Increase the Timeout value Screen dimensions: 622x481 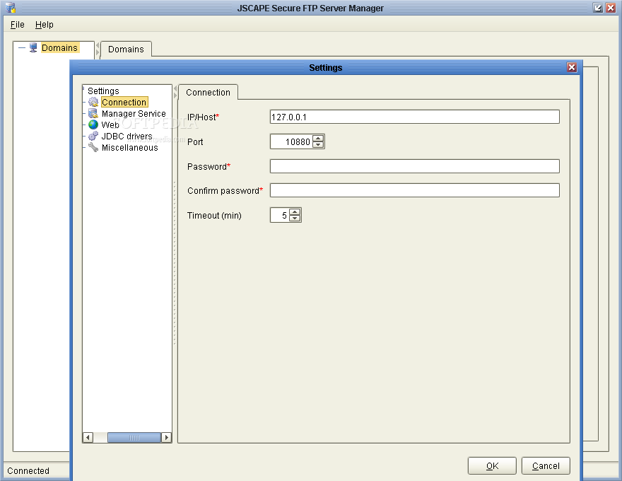point(295,212)
